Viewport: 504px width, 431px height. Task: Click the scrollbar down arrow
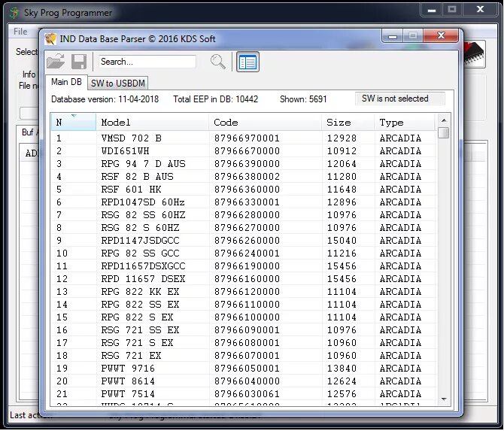pos(444,399)
